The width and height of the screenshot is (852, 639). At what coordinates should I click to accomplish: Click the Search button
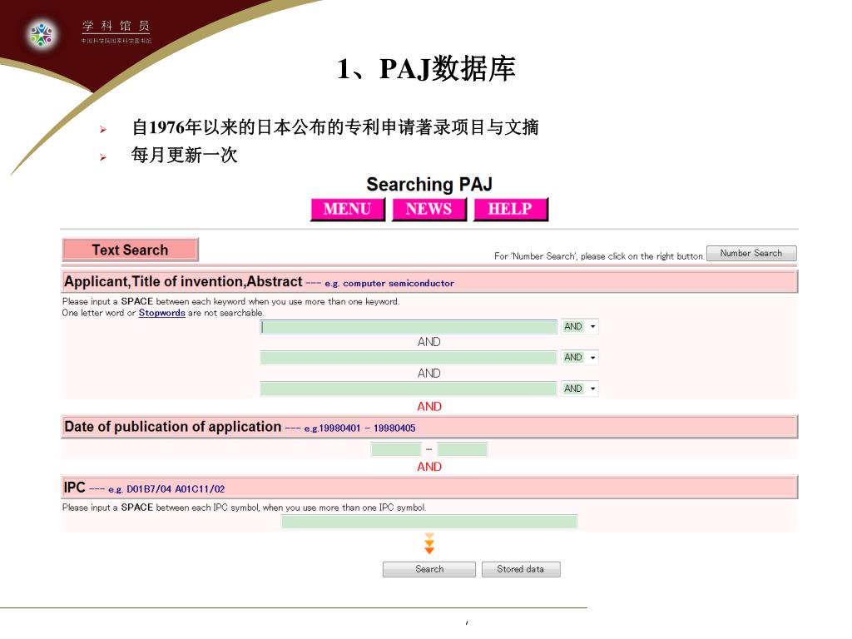click(x=429, y=569)
